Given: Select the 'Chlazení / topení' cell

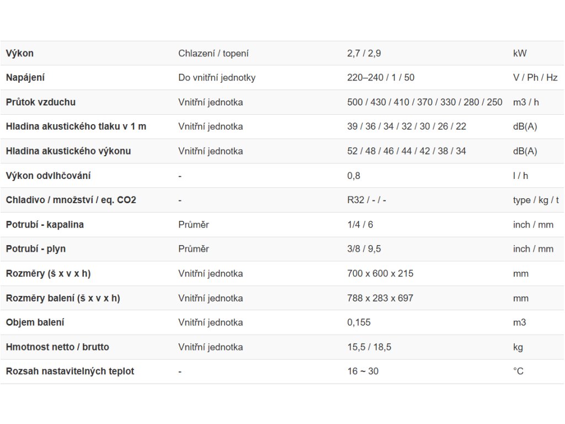Looking at the screenshot, I should [214, 54].
